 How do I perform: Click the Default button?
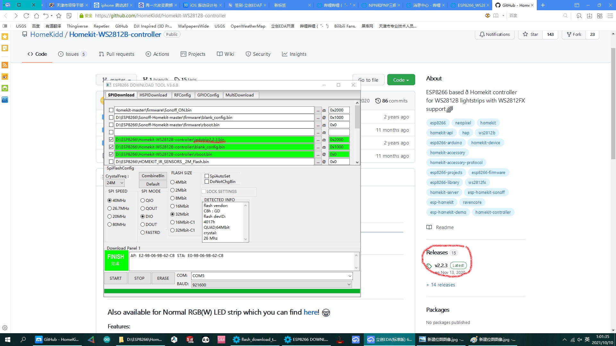point(153,184)
